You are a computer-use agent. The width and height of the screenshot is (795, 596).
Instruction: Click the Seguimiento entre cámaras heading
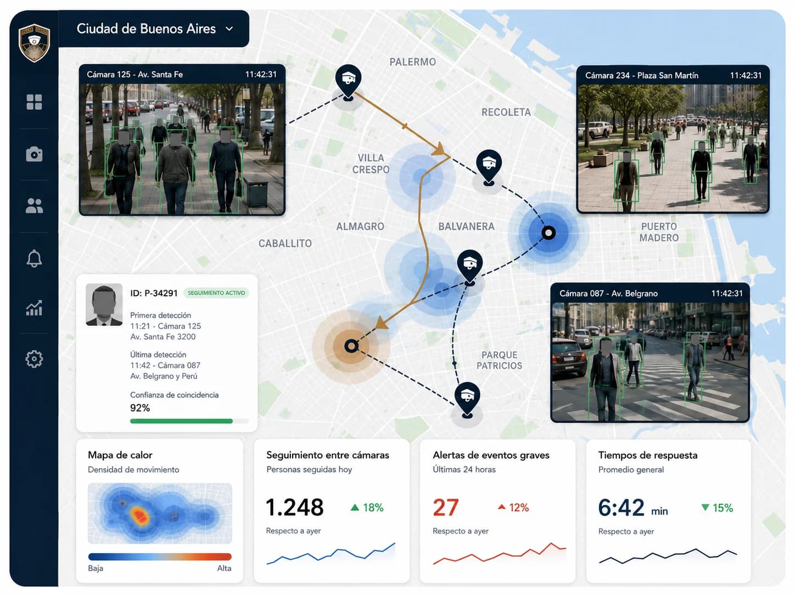(x=328, y=455)
